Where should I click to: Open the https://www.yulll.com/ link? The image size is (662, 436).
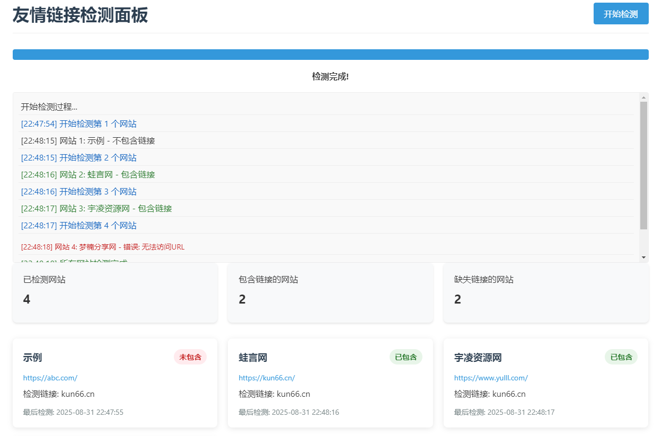pos(491,378)
